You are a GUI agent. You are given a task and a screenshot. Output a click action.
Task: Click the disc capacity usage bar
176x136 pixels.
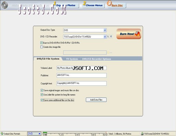point(75,134)
